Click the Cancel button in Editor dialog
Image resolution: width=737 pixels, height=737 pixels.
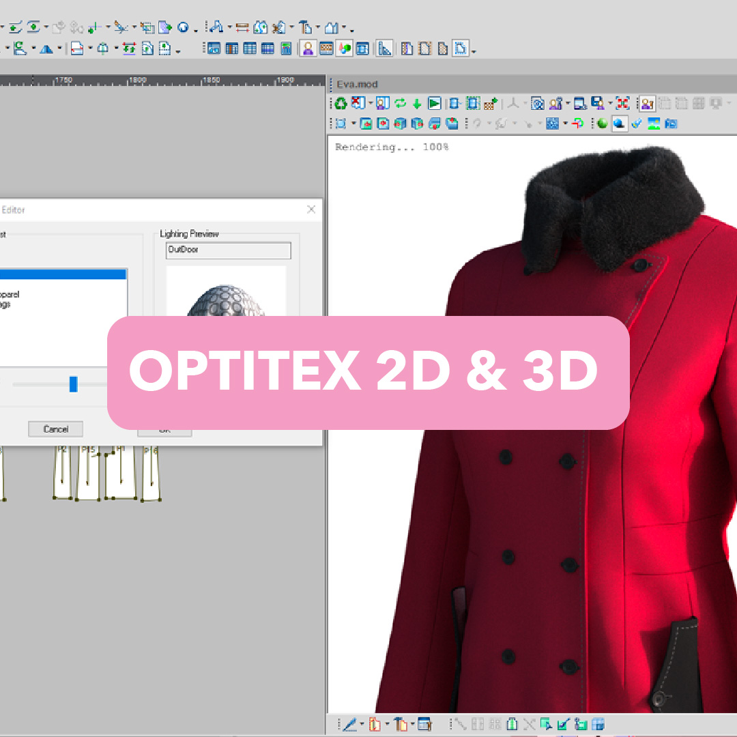(x=55, y=429)
